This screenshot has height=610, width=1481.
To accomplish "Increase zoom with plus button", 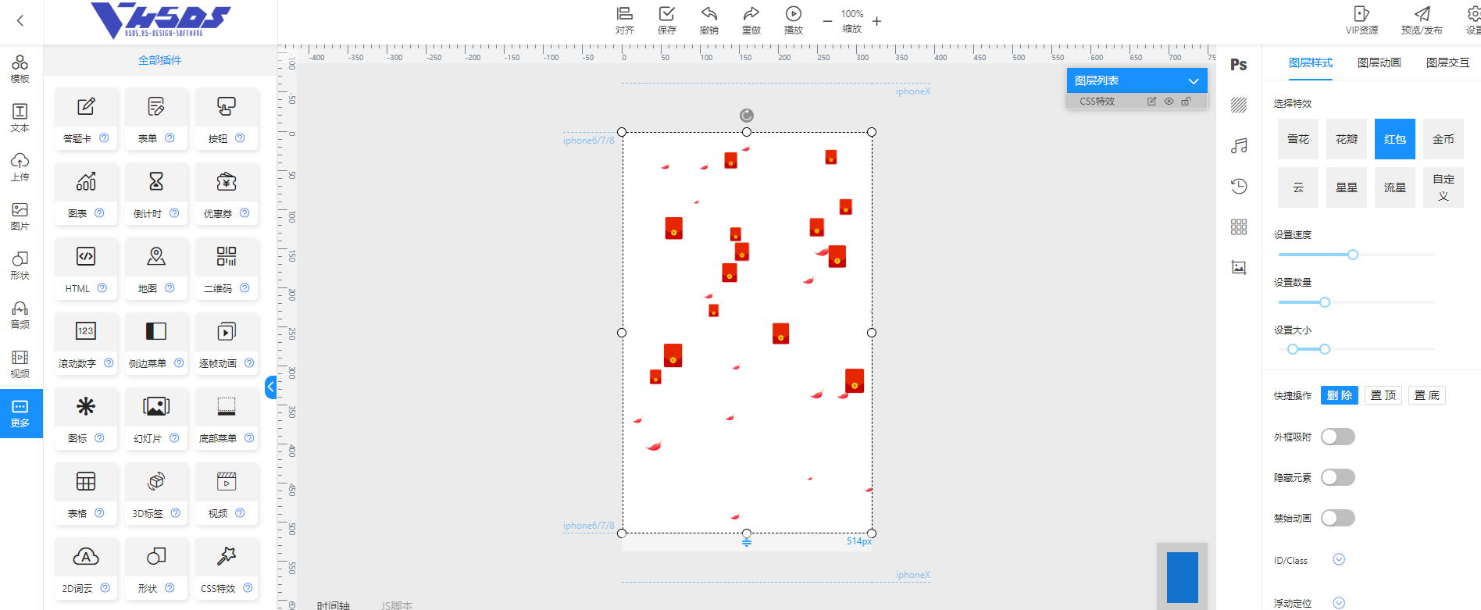I will (877, 21).
